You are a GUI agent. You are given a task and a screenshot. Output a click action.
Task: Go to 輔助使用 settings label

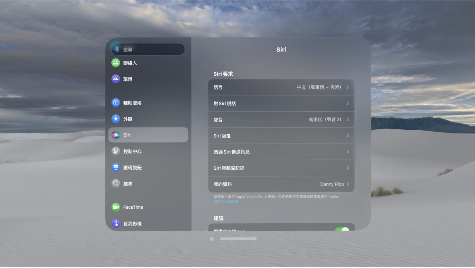pyautogui.click(x=132, y=103)
